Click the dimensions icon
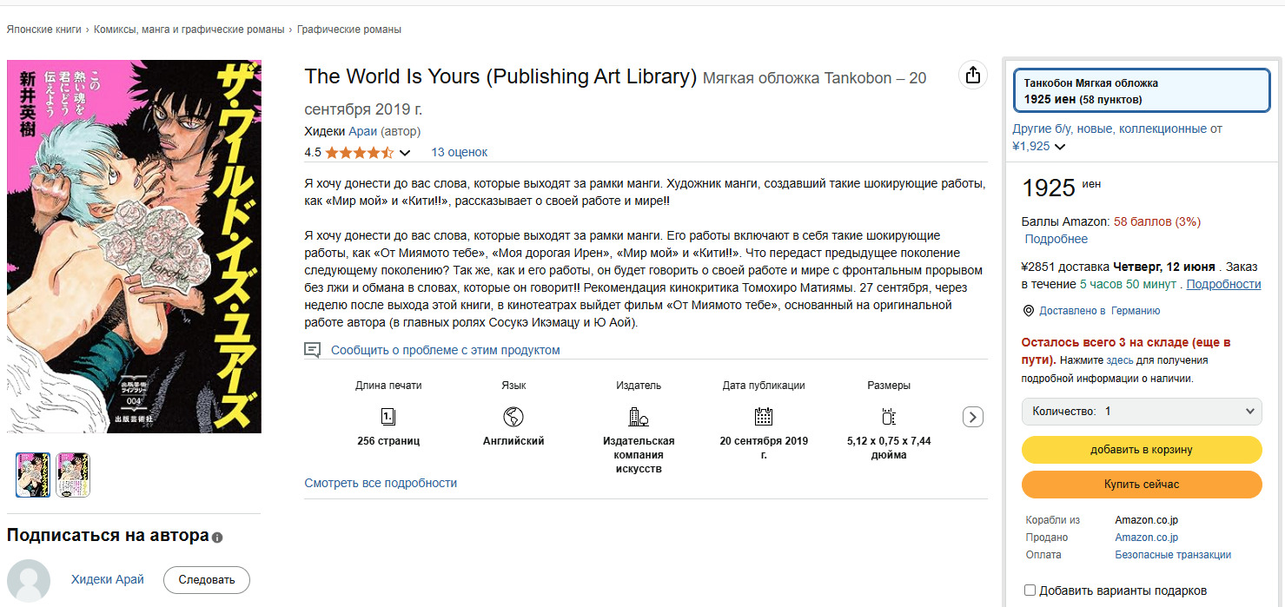1285x607 pixels. tap(889, 416)
